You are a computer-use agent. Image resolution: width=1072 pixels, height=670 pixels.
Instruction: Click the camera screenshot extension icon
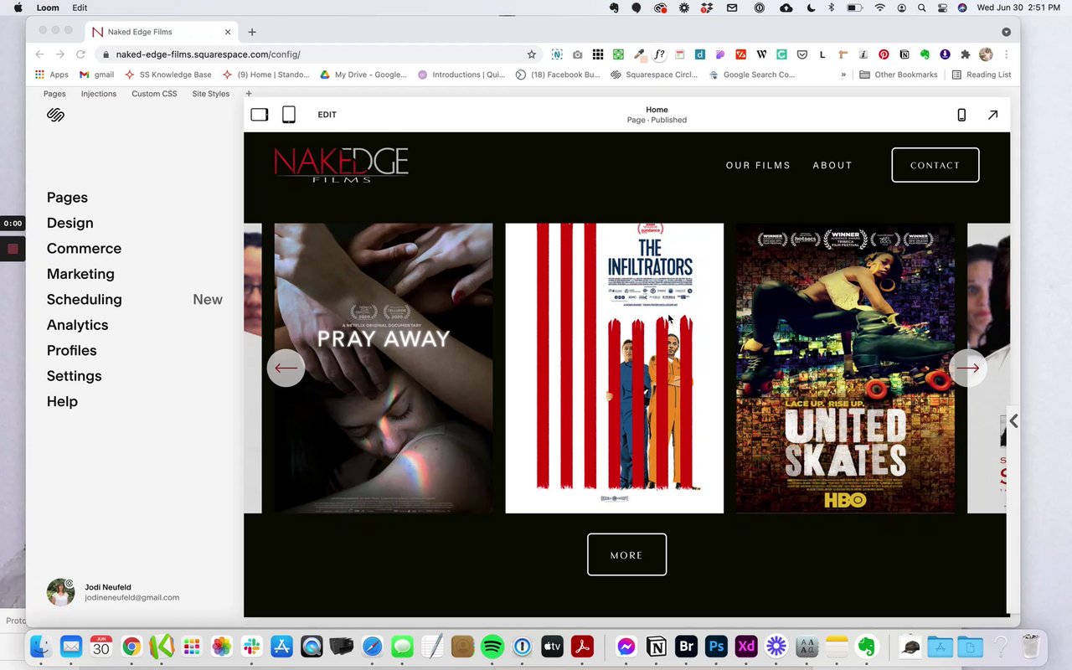coord(578,54)
